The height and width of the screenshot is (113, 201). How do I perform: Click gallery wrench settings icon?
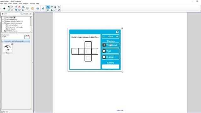pyautogui.click(x=30, y=14)
